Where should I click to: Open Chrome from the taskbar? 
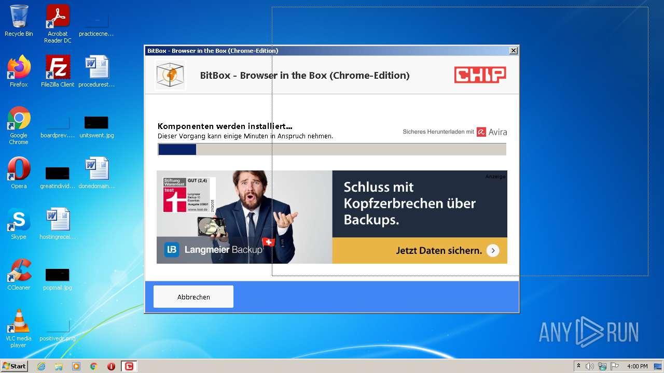tap(94, 366)
